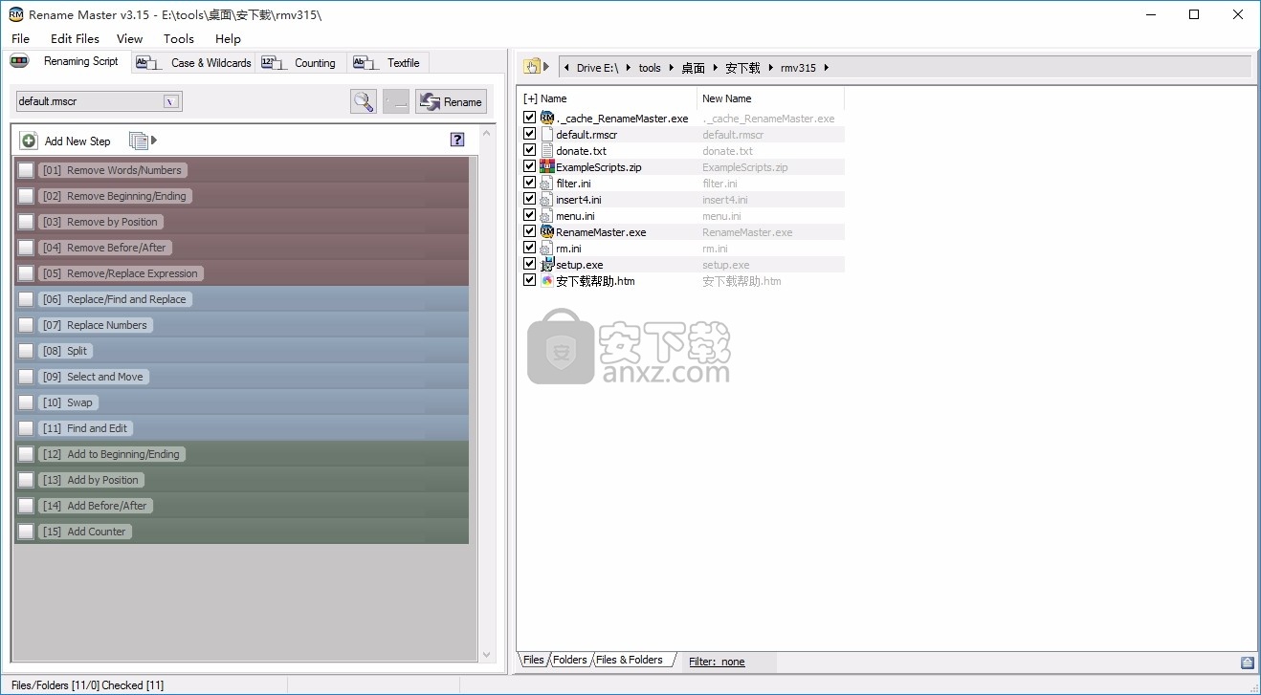This screenshot has height=695, width=1261.
Task: Expand the arrow after tools in the path
Action: click(671, 68)
